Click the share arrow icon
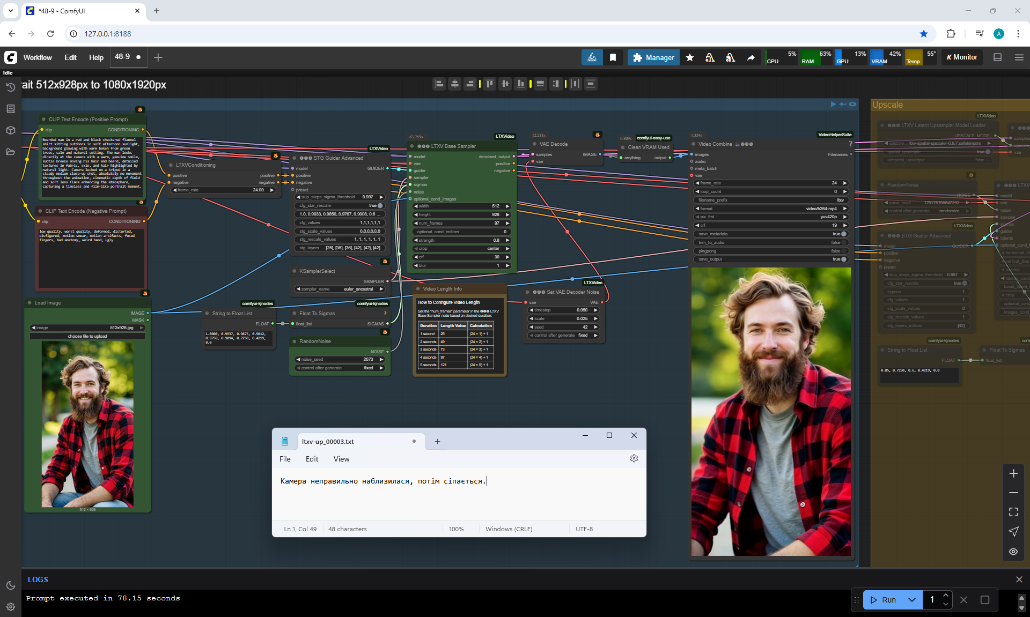Image resolution: width=1030 pixels, height=617 pixels. [x=751, y=57]
